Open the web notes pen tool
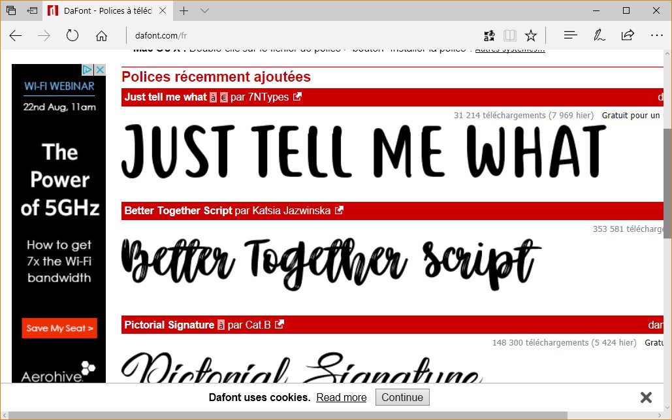Screen dimensions: 672x420 [x=598, y=36]
